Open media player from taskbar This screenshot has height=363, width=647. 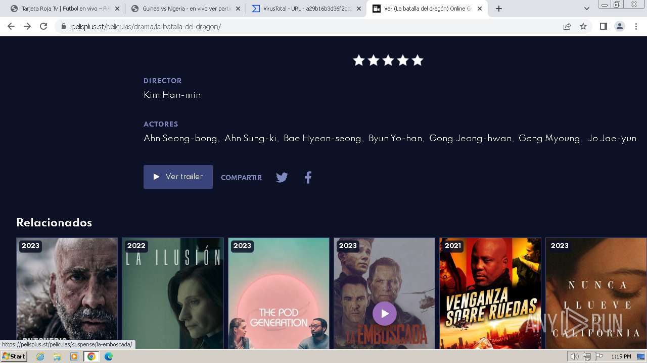[74, 356]
